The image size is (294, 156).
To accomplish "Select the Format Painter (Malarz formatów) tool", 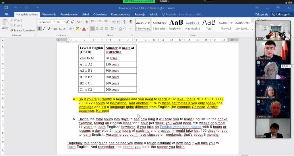I will point(22,30).
